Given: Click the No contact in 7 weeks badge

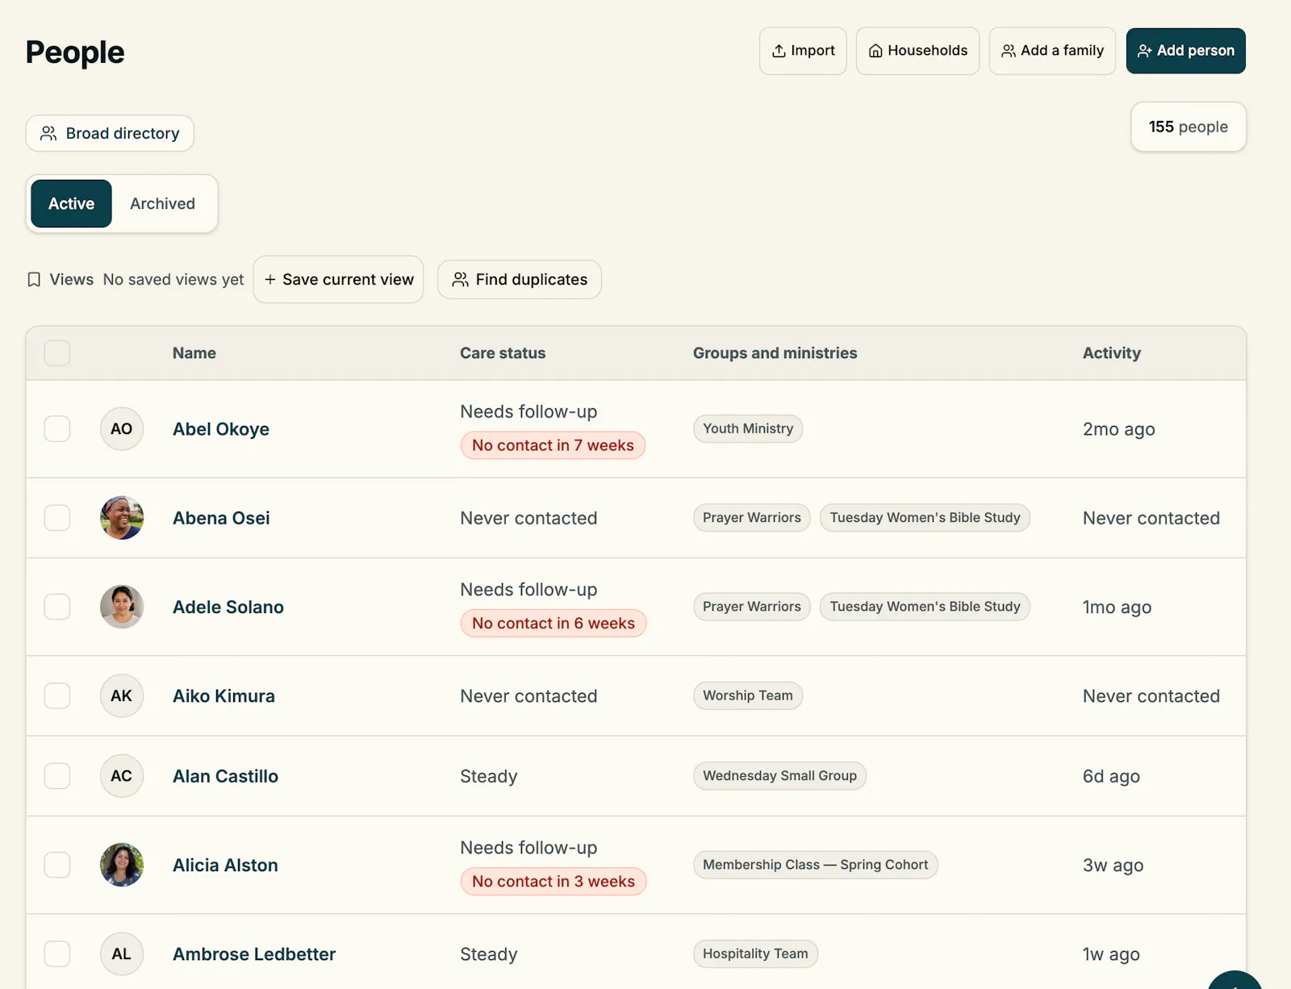Looking at the screenshot, I should [x=553, y=445].
